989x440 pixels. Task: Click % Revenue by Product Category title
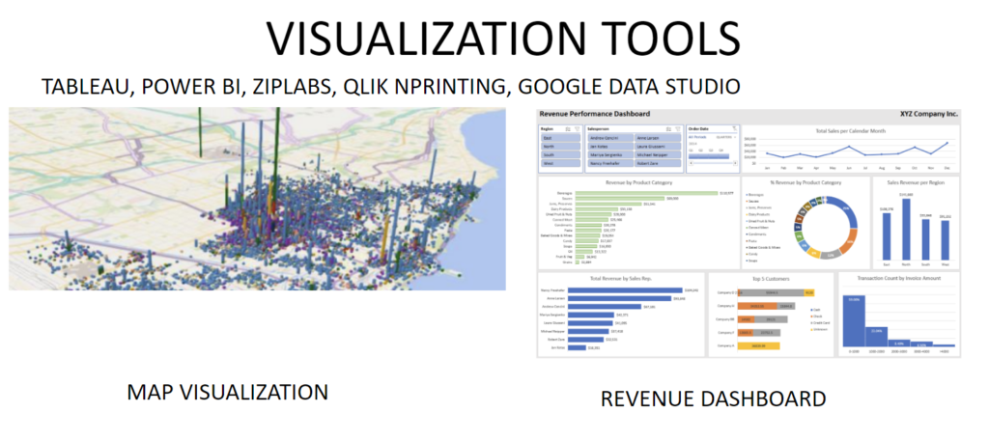tap(805, 182)
